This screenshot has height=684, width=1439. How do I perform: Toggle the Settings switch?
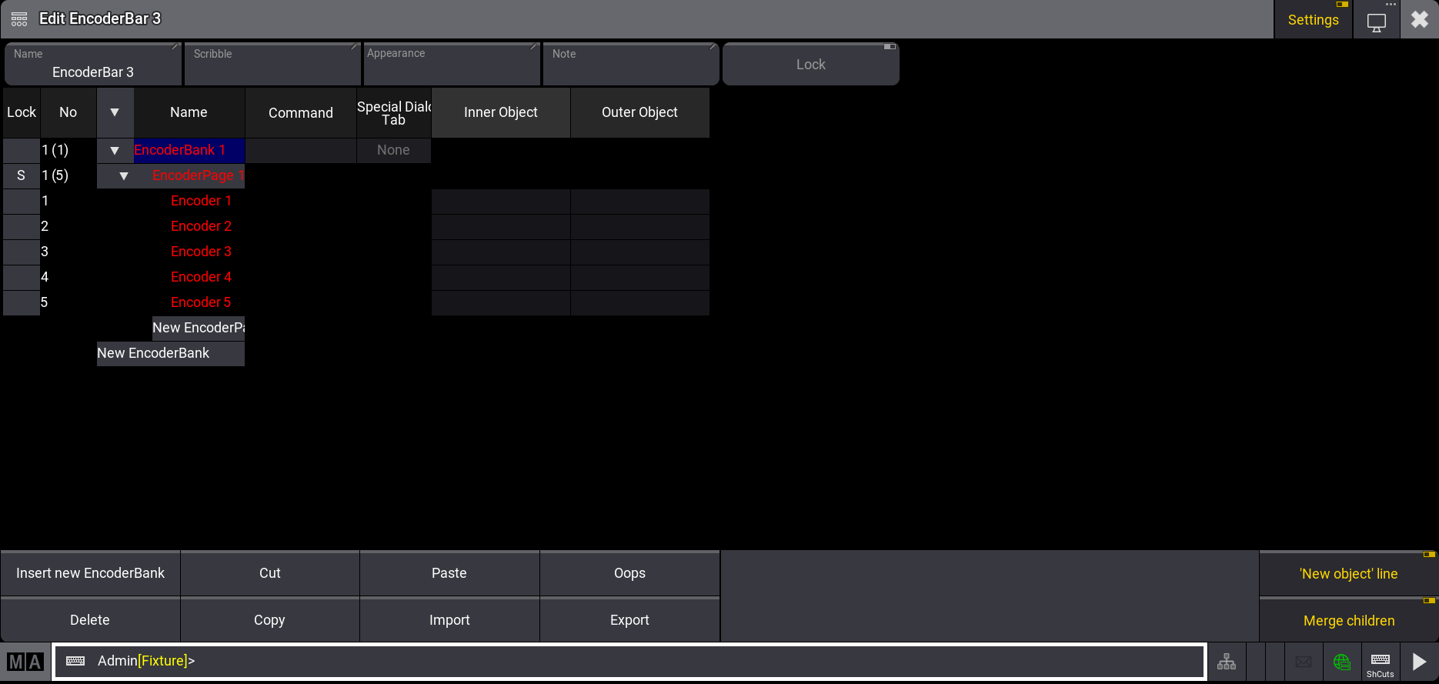1313,20
